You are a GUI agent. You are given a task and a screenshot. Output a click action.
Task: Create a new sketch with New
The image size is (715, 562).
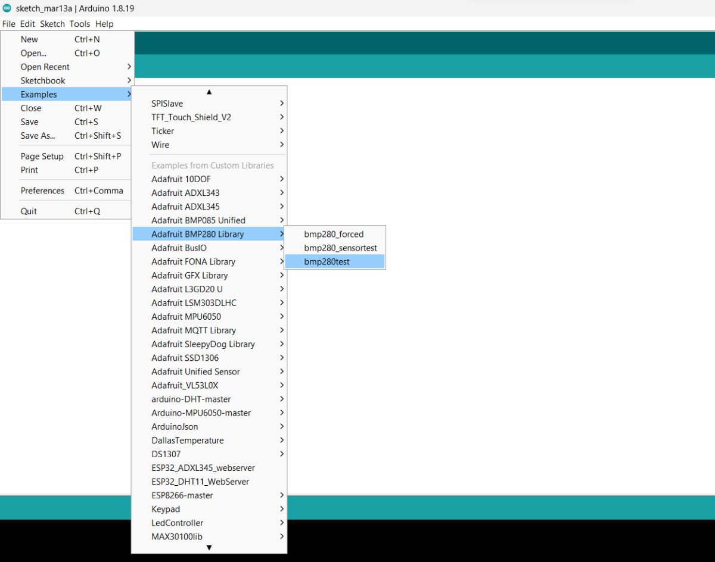coord(29,39)
